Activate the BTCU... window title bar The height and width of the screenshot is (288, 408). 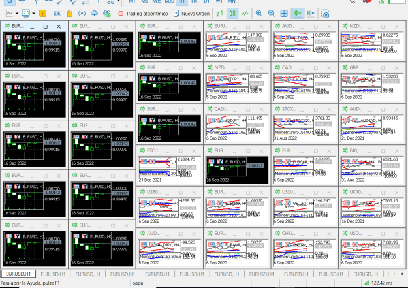coord(169,150)
